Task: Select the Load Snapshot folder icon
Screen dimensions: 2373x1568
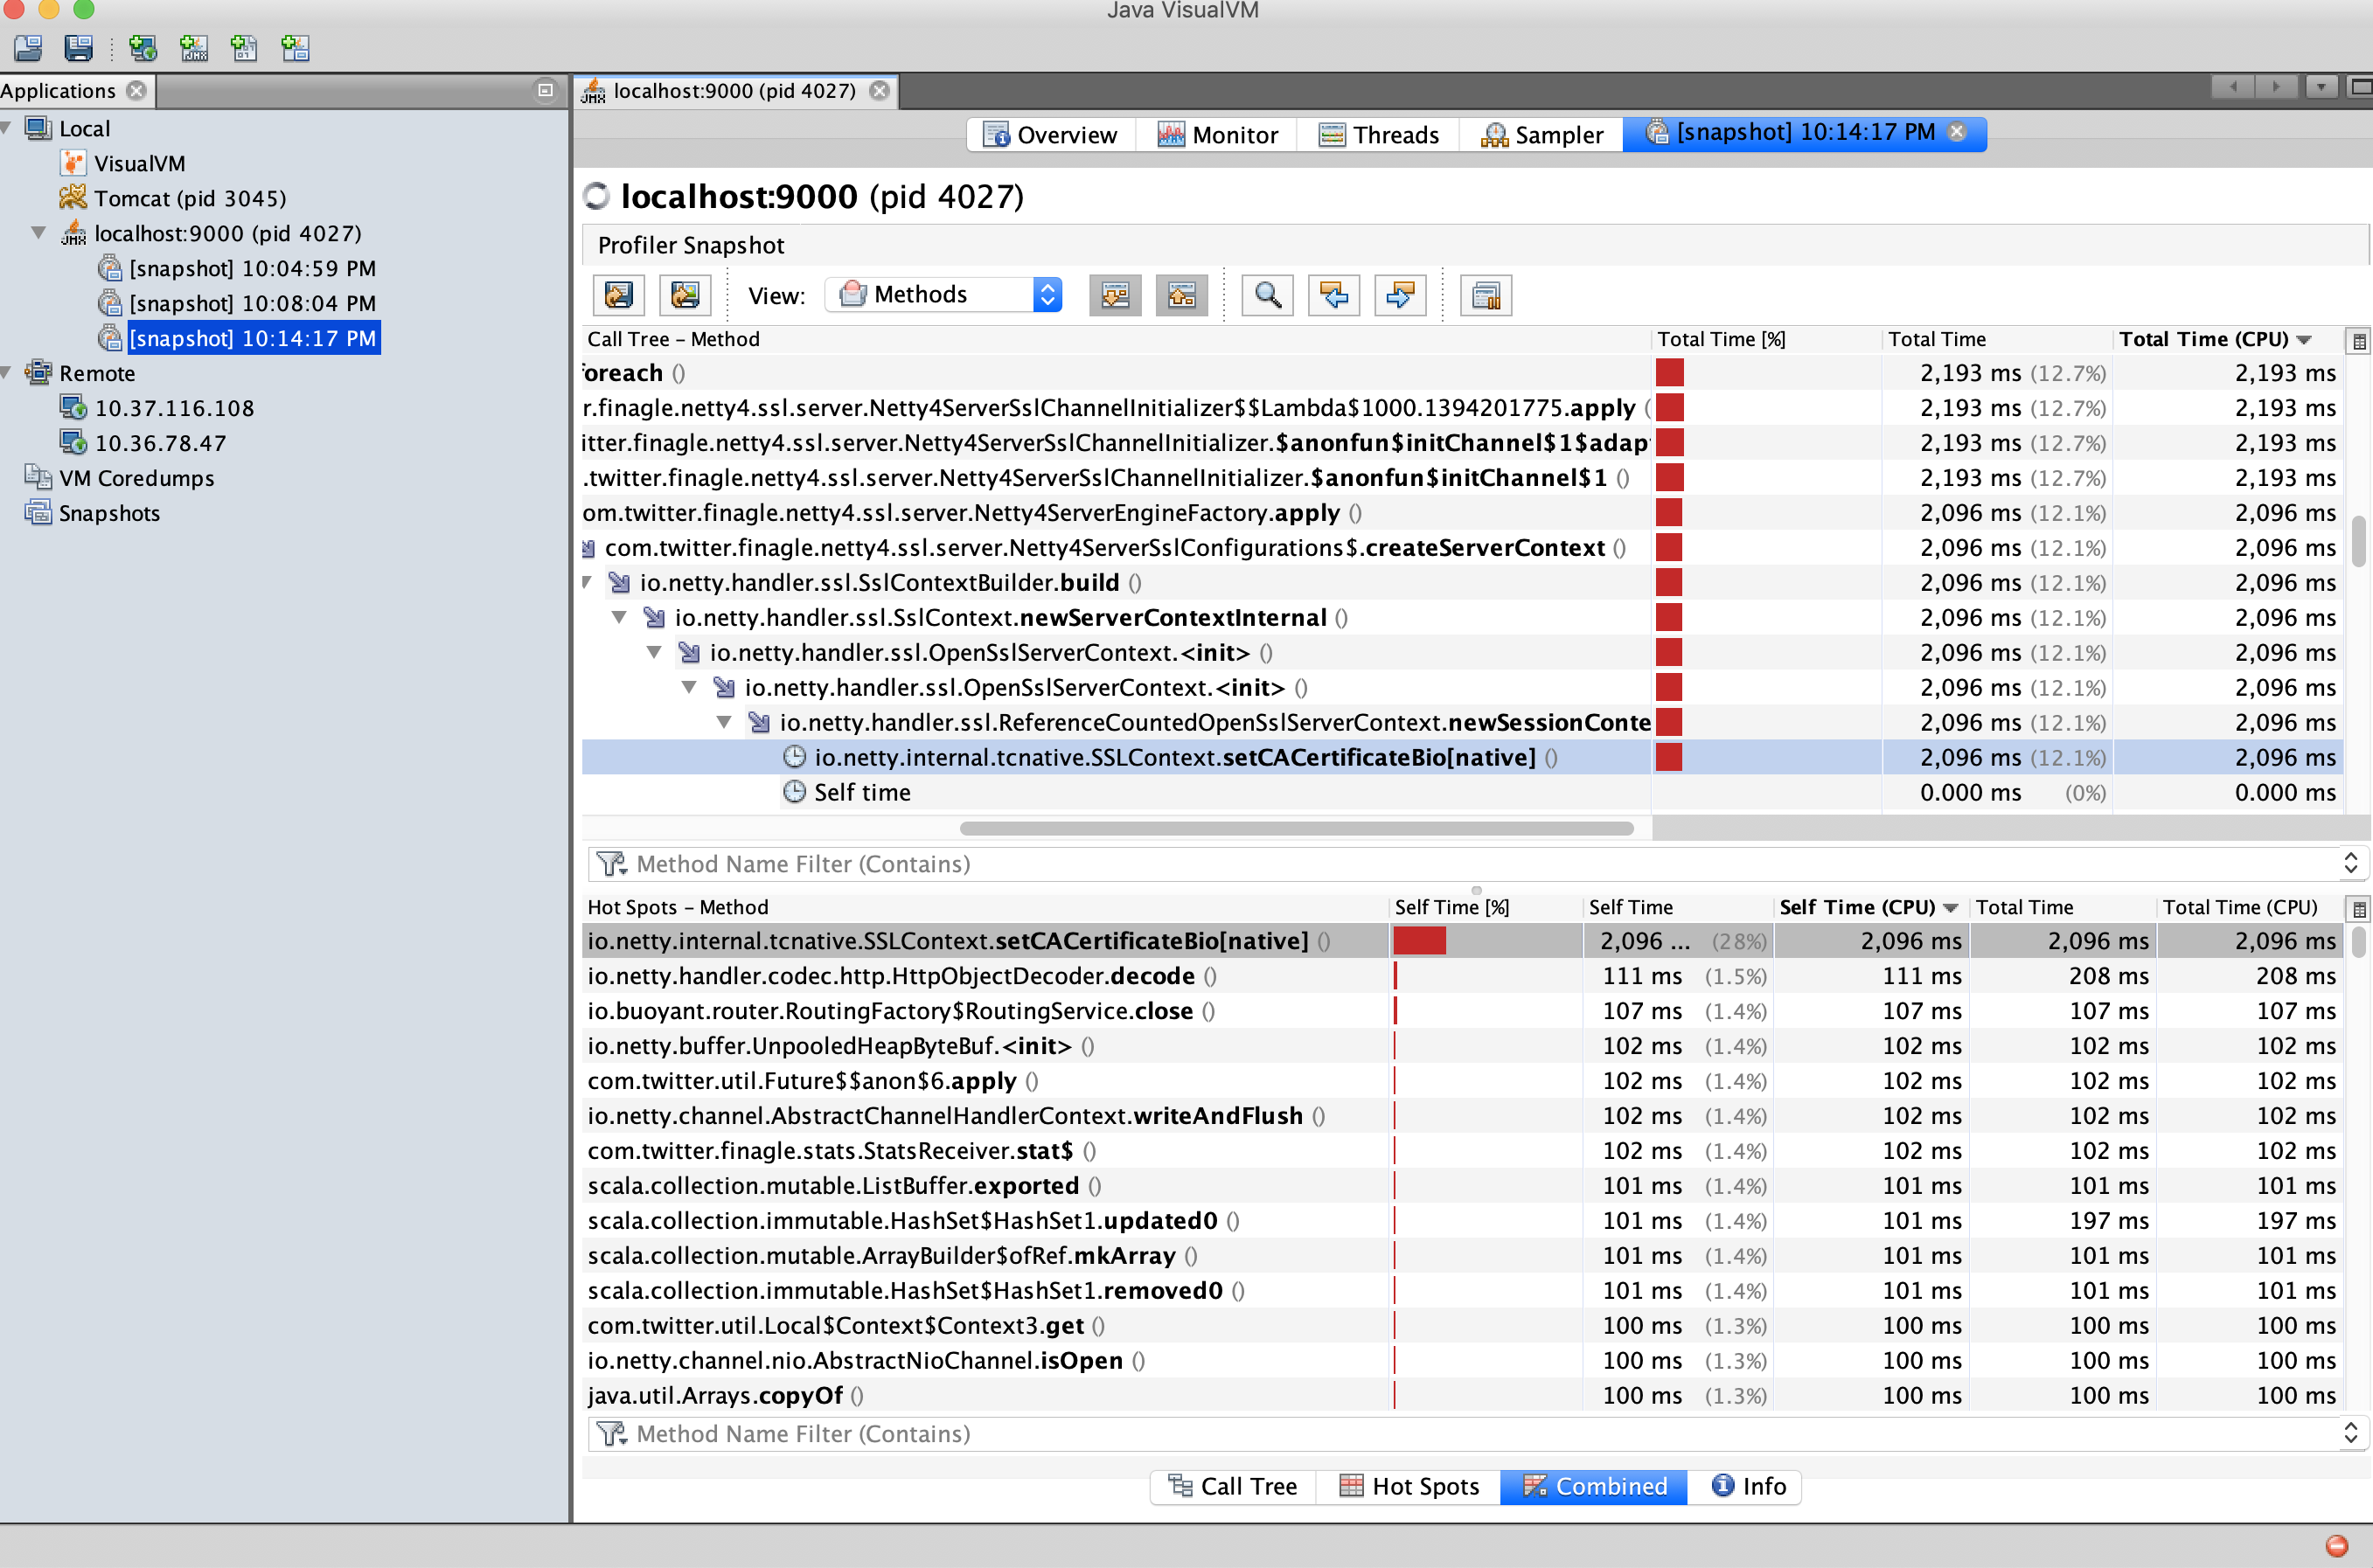Action: pos(27,47)
